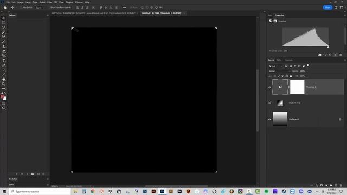Open the Properties panel flyout menu
This screenshot has width=347, height=195.
coord(345,15)
